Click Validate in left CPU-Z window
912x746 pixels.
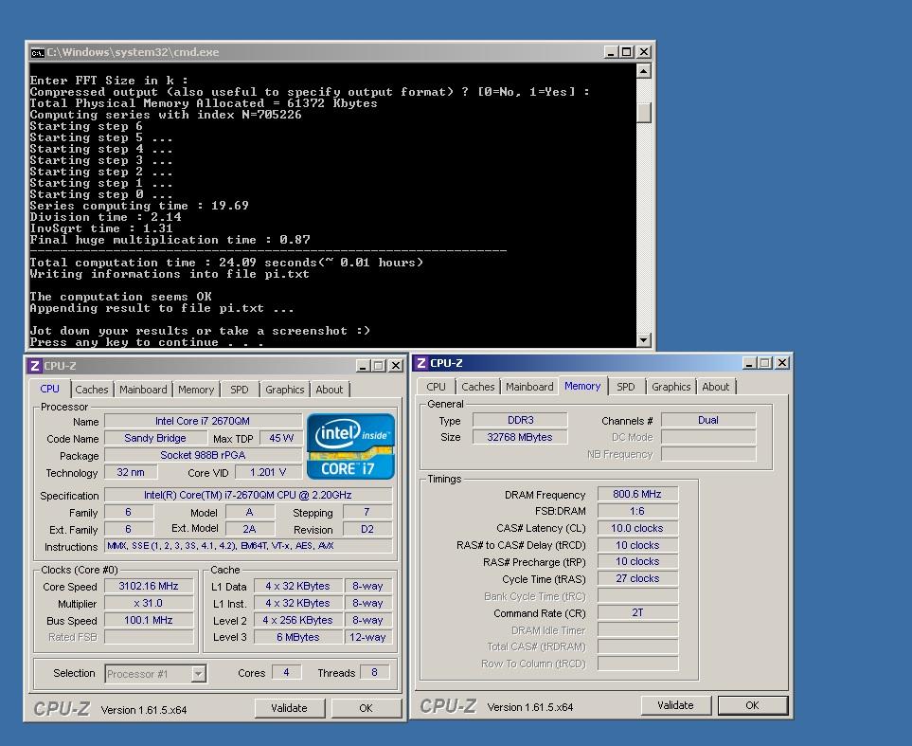(289, 708)
